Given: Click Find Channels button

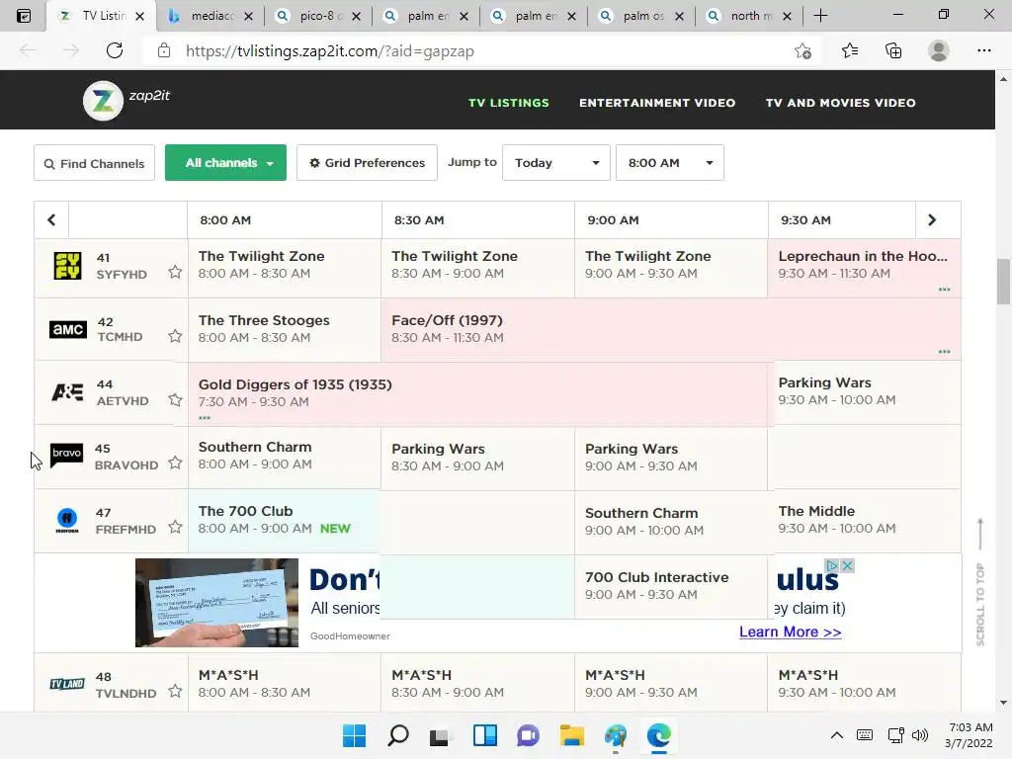Looking at the screenshot, I should coord(94,163).
